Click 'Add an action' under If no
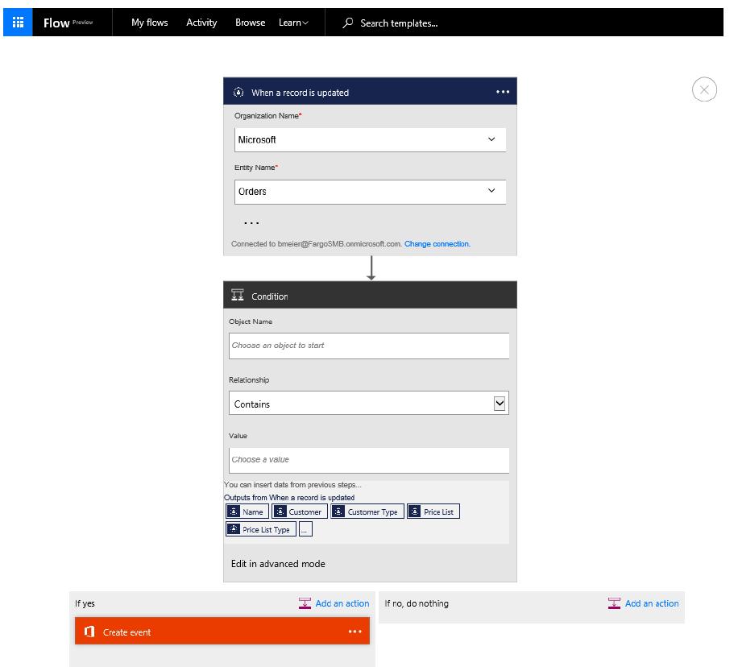Viewport: 738px width, 667px height. tap(652, 603)
